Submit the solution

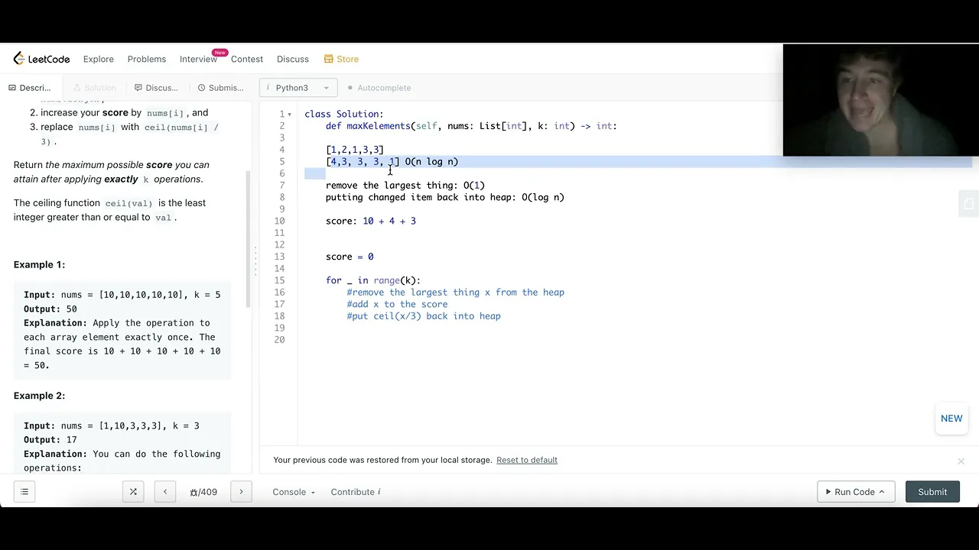pos(932,492)
